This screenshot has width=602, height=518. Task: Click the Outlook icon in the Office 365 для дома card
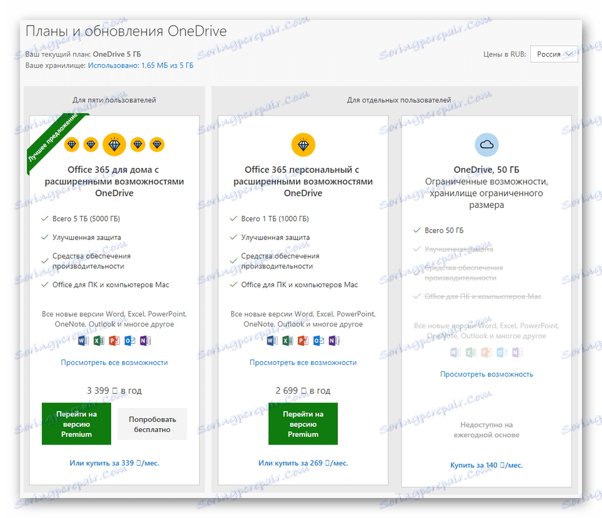point(130,340)
